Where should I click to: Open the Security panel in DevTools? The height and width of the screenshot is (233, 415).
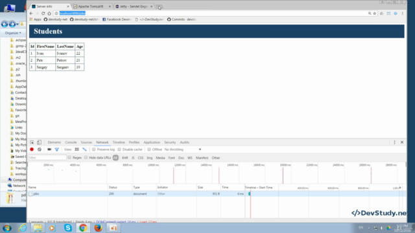[170, 142]
